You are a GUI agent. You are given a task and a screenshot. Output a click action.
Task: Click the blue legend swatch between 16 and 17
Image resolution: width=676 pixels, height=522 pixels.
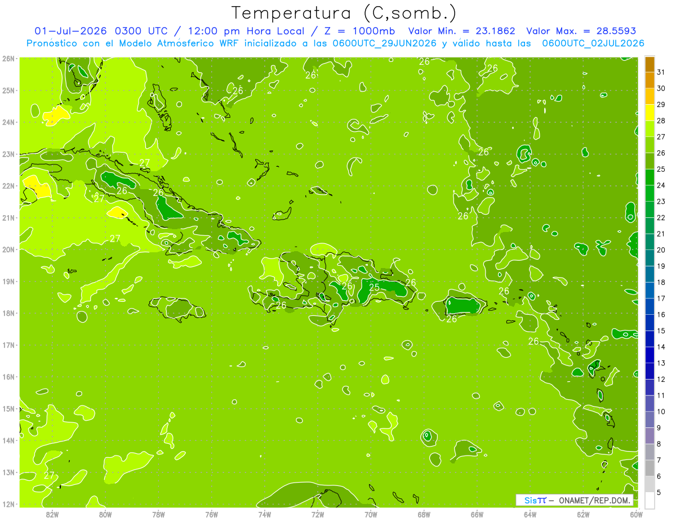pos(650,306)
